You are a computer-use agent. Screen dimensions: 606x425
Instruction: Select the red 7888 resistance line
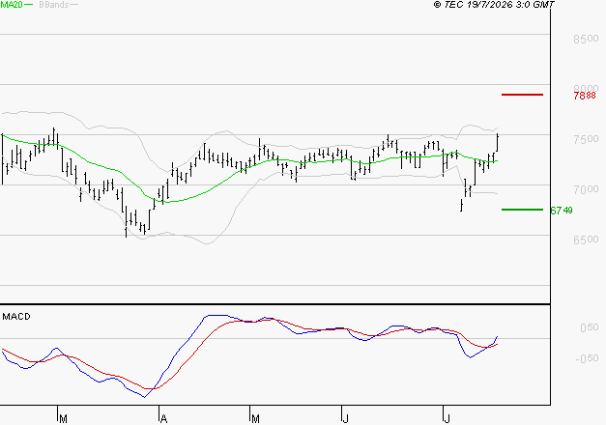(522, 95)
